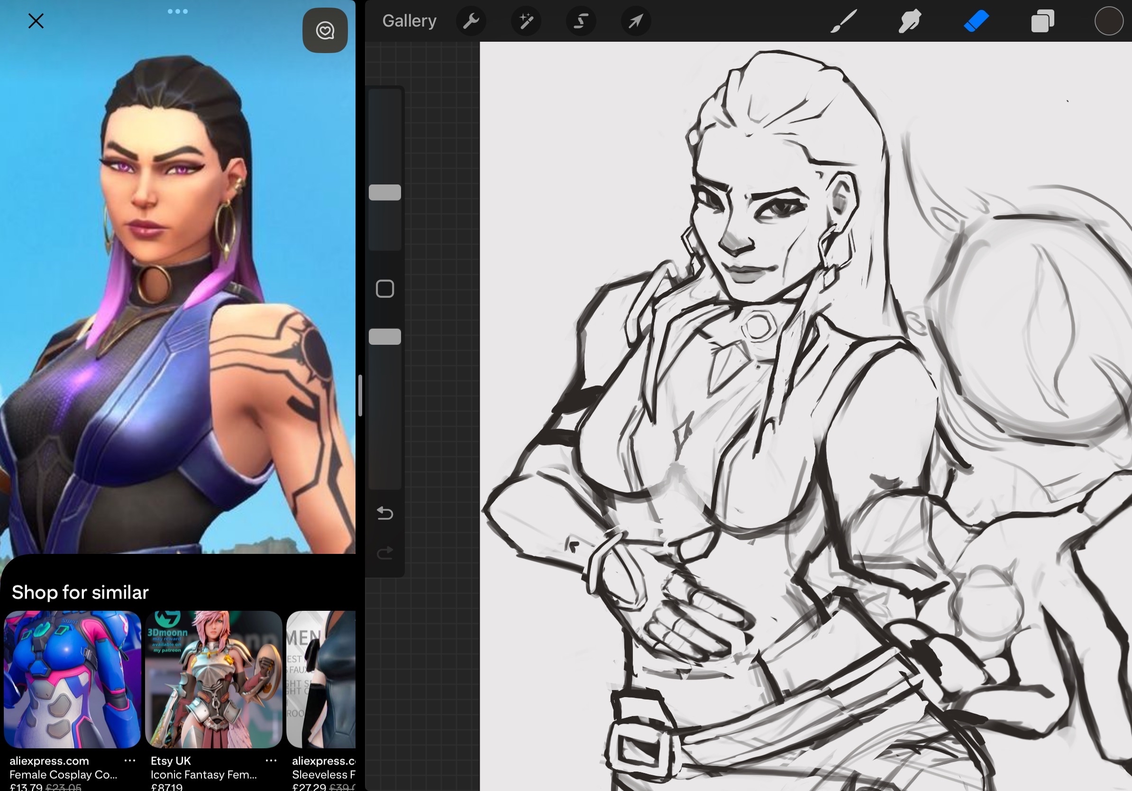Select the Selection S-ribbon tool

[x=581, y=21]
